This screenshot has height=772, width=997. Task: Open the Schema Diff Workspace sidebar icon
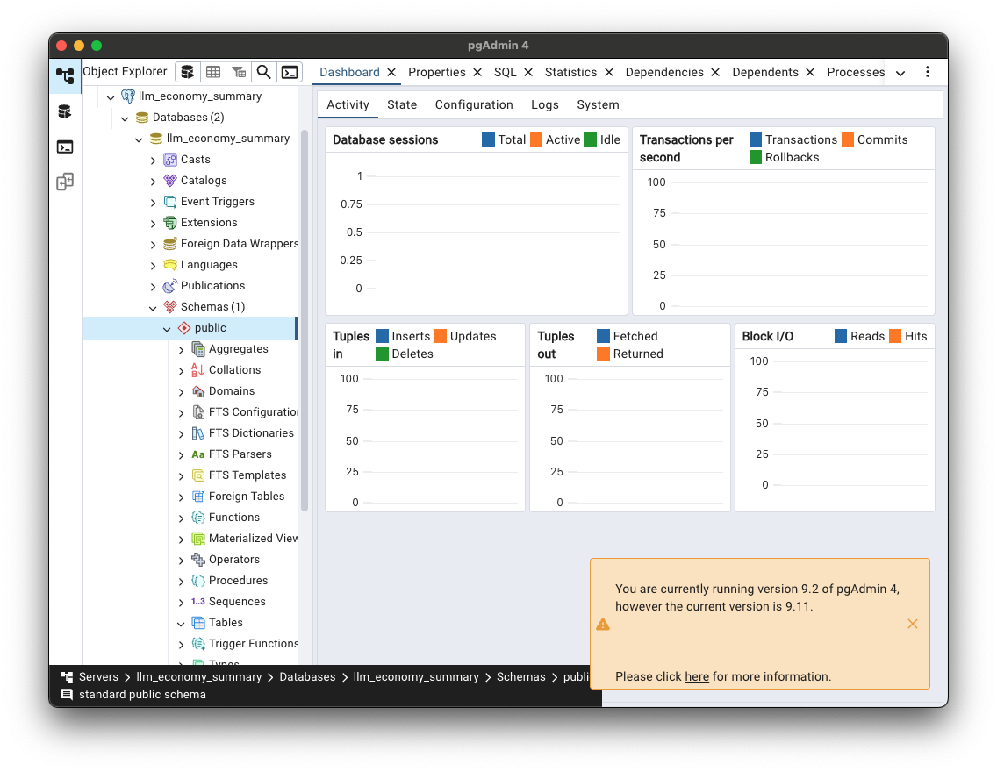[65, 182]
